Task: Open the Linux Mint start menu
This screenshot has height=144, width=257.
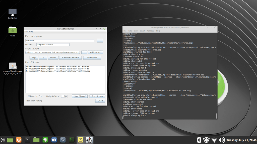Action: 3,140
